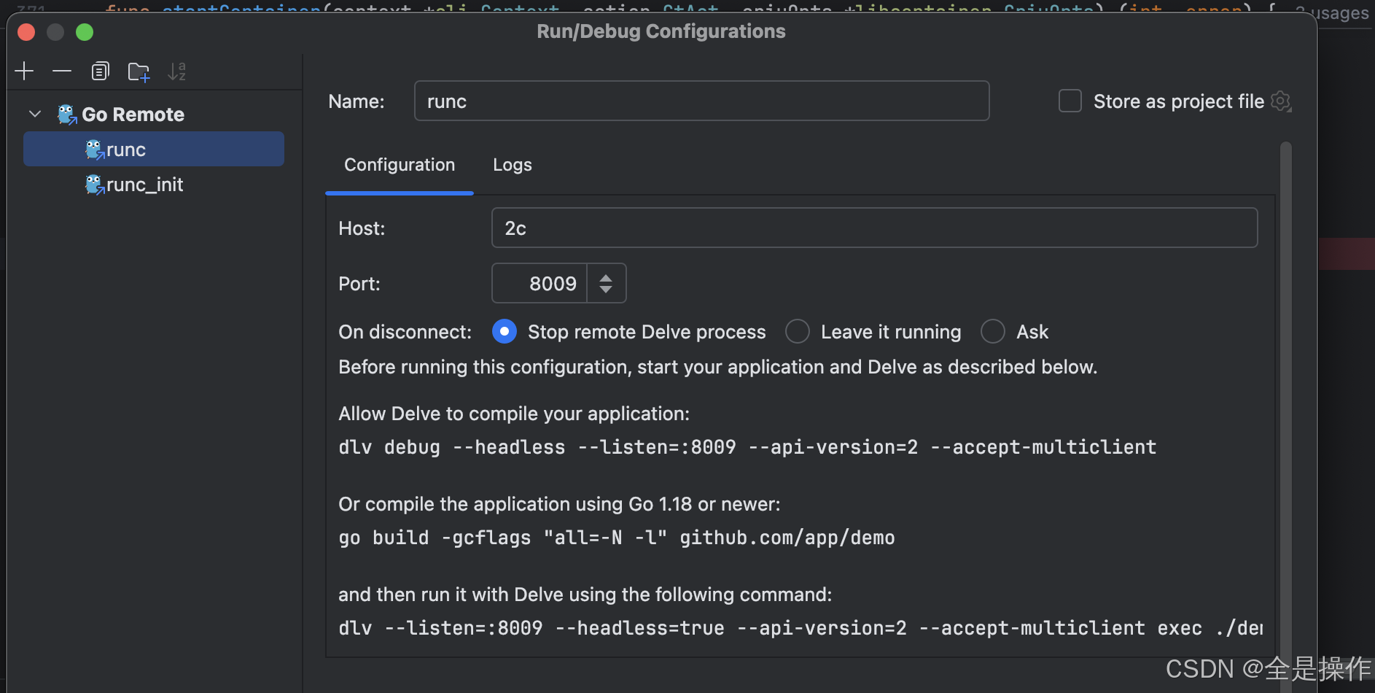
Task: Click the Add New Configuration plus icon
Action: pyautogui.click(x=24, y=71)
